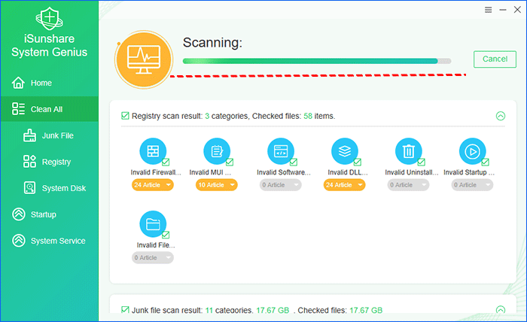Close the System Genius window
Screen dimensions: 527x322
518,10
